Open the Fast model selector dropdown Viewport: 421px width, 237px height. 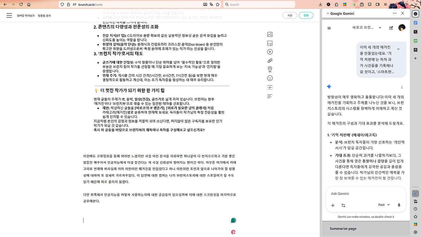coord(383,205)
